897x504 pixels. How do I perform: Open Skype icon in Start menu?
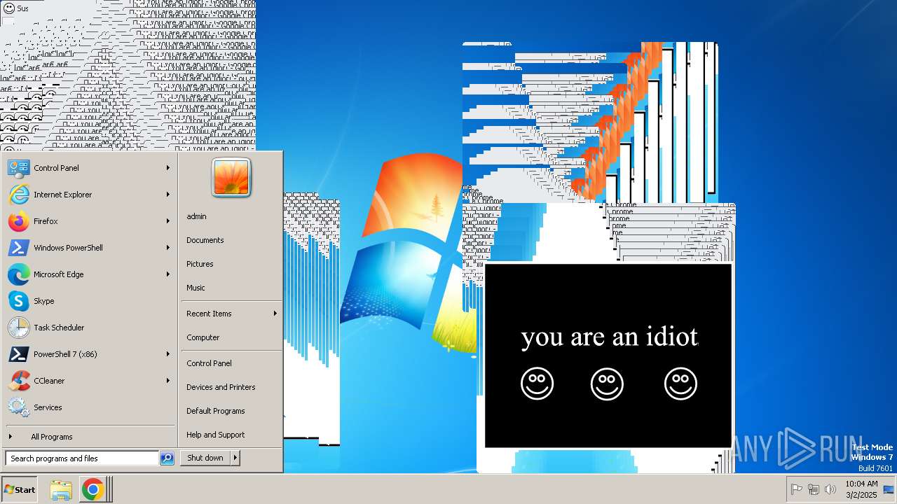point(19,301)
